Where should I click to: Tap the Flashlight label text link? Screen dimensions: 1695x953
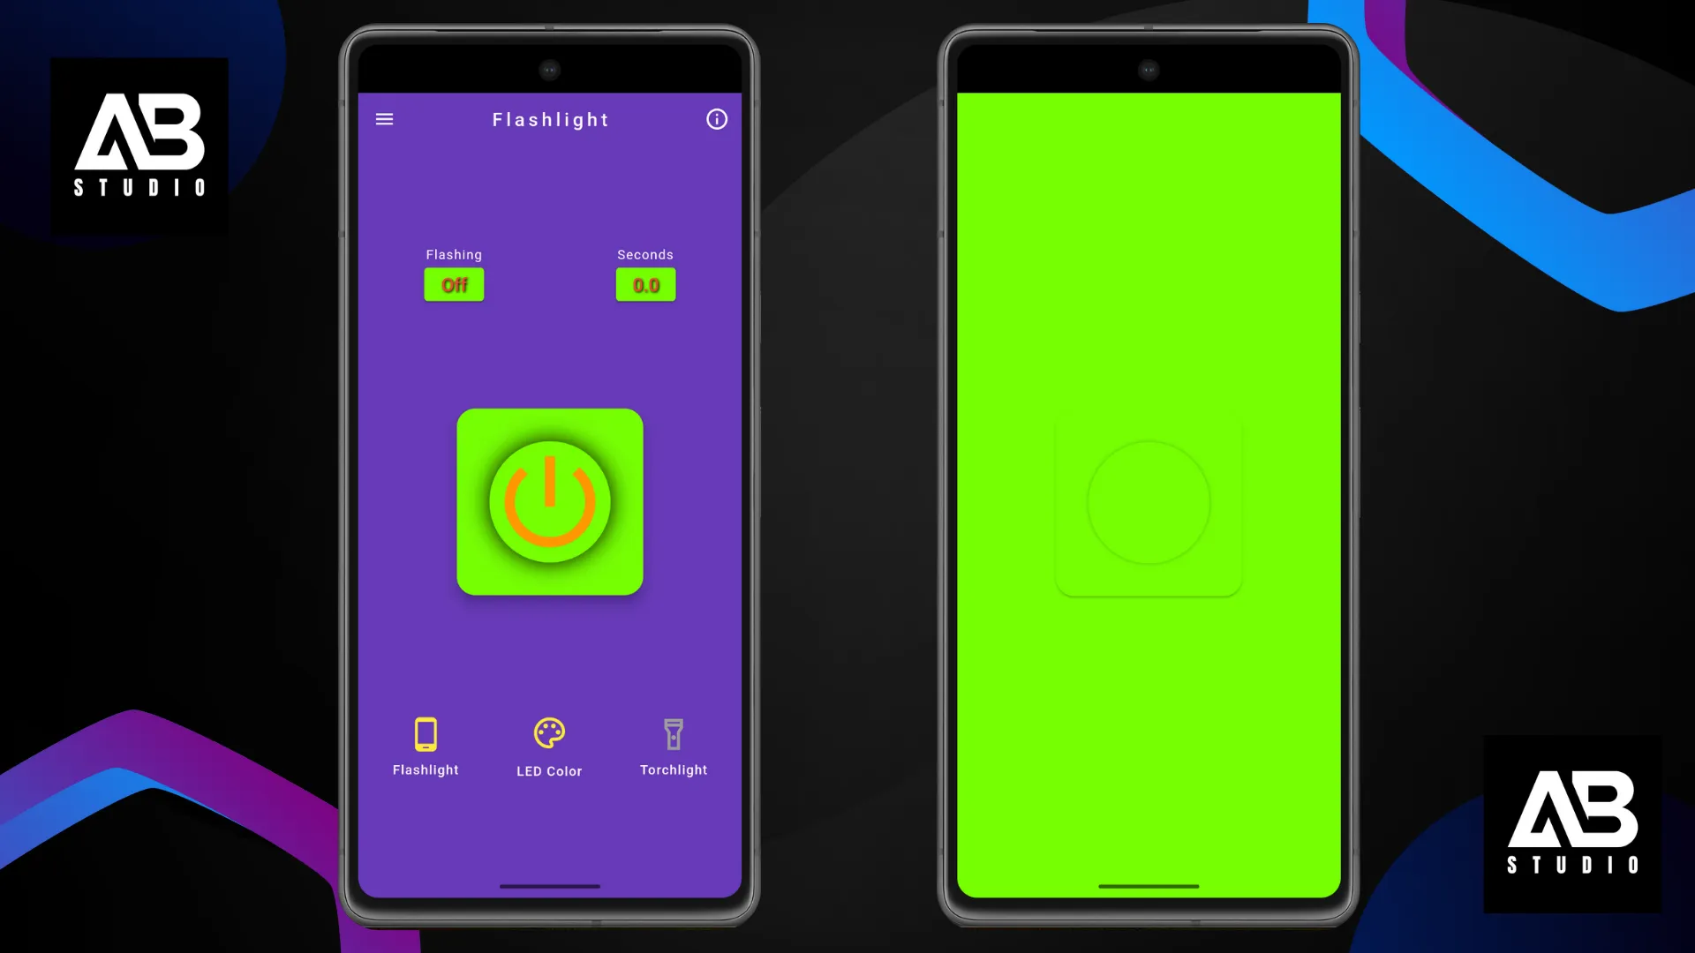[425, 770]
